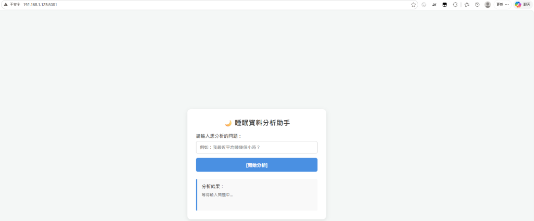
Task: Click the 等待輸入問題中... status text
Action: pos(217,195)
